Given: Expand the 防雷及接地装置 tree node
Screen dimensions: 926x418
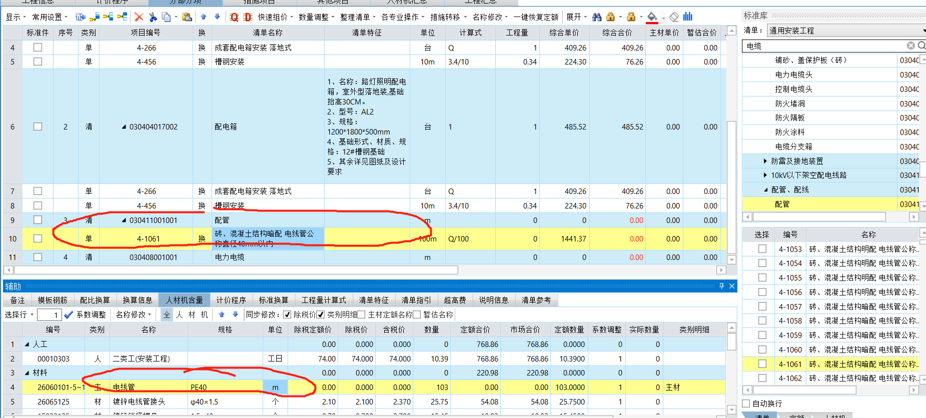Looking at the screenshot, I should 765,161.
